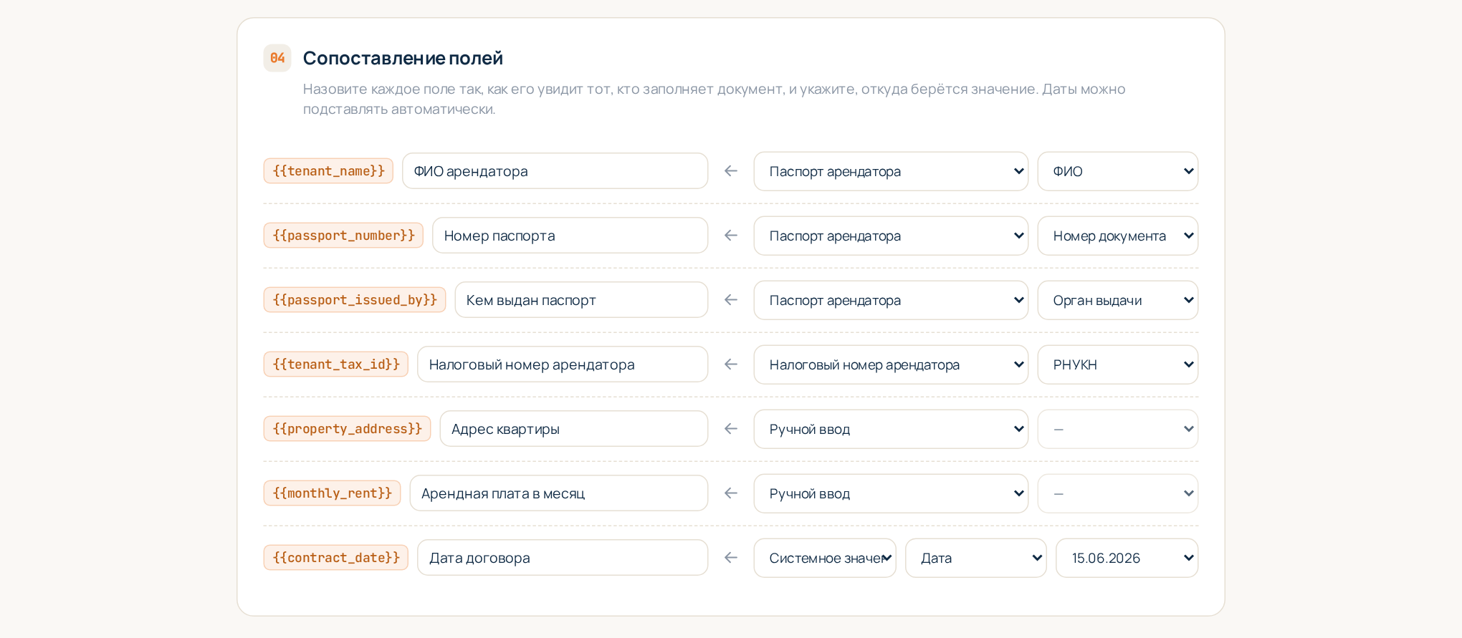Image resolution: width=1462 pixels, height=638 pixels.
Task: Open the Номер документа dropdown
Action: click(1117, 236)
